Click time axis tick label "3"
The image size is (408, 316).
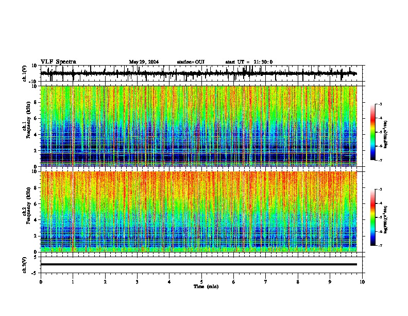(137, 282)
